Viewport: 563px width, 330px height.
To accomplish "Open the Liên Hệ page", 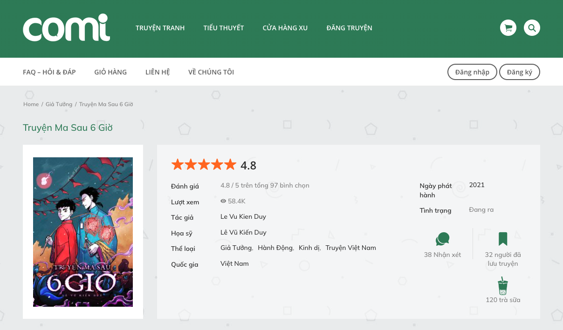I will coord(158,72).
